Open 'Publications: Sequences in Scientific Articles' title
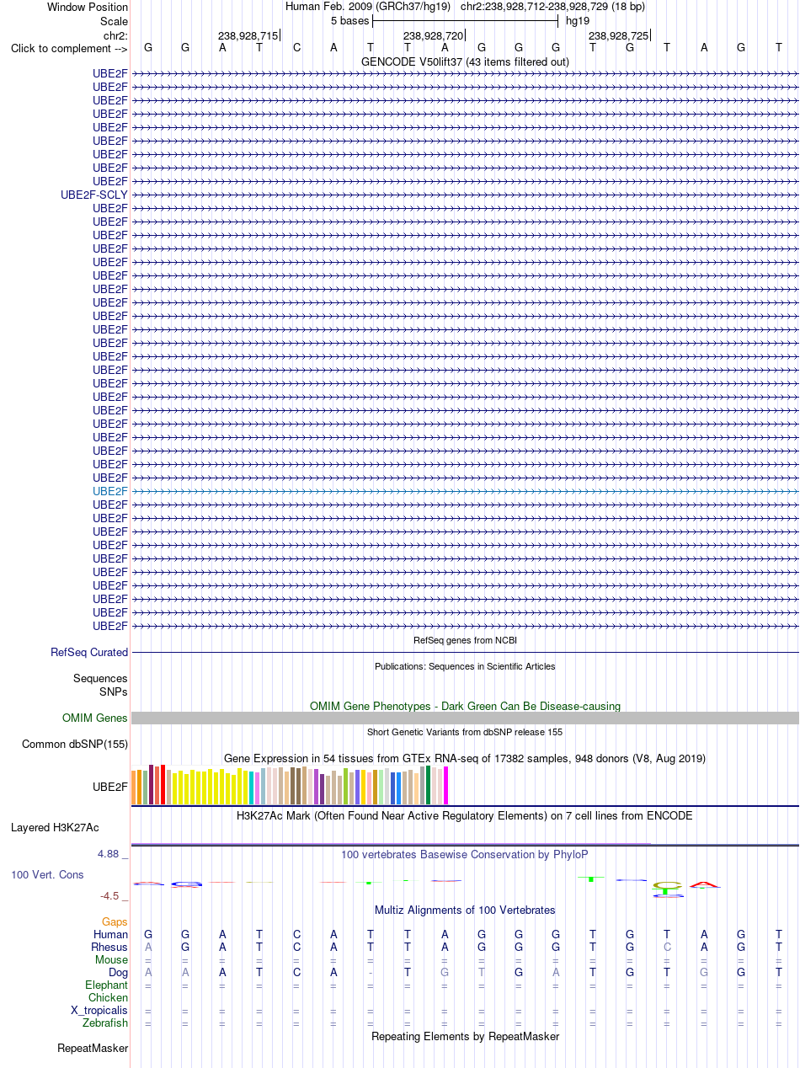The height and width of the screenshot is (1068, 800). tap(465, 666)
